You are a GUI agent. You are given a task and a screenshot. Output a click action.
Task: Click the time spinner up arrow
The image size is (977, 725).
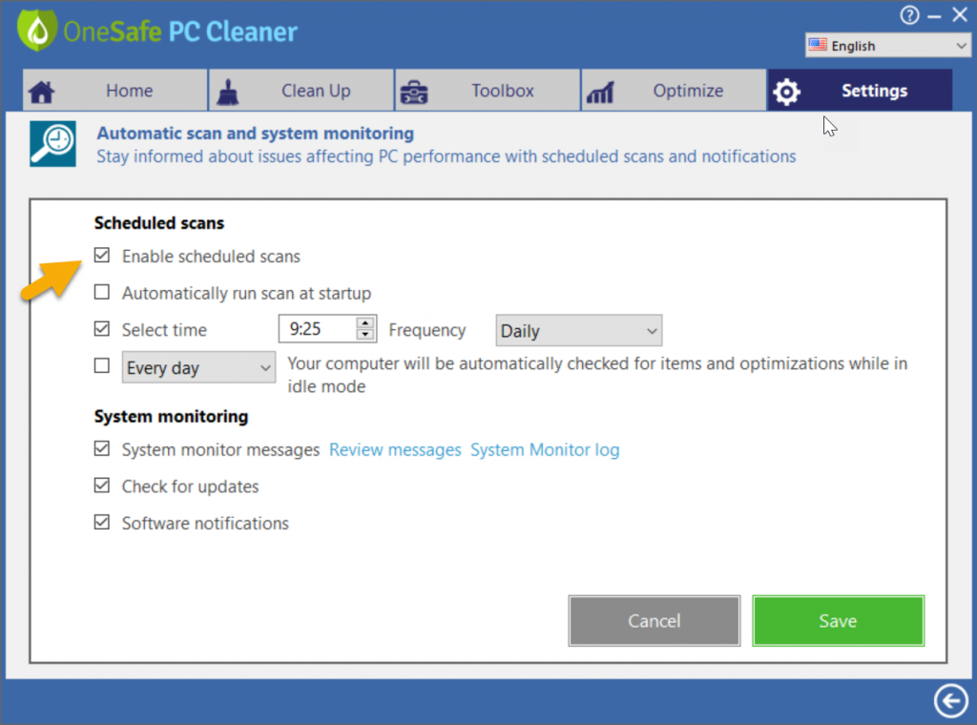point(364,324)
